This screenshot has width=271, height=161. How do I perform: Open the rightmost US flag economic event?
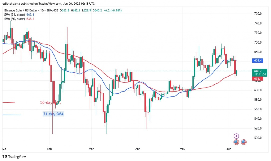[x=244, y=142]
